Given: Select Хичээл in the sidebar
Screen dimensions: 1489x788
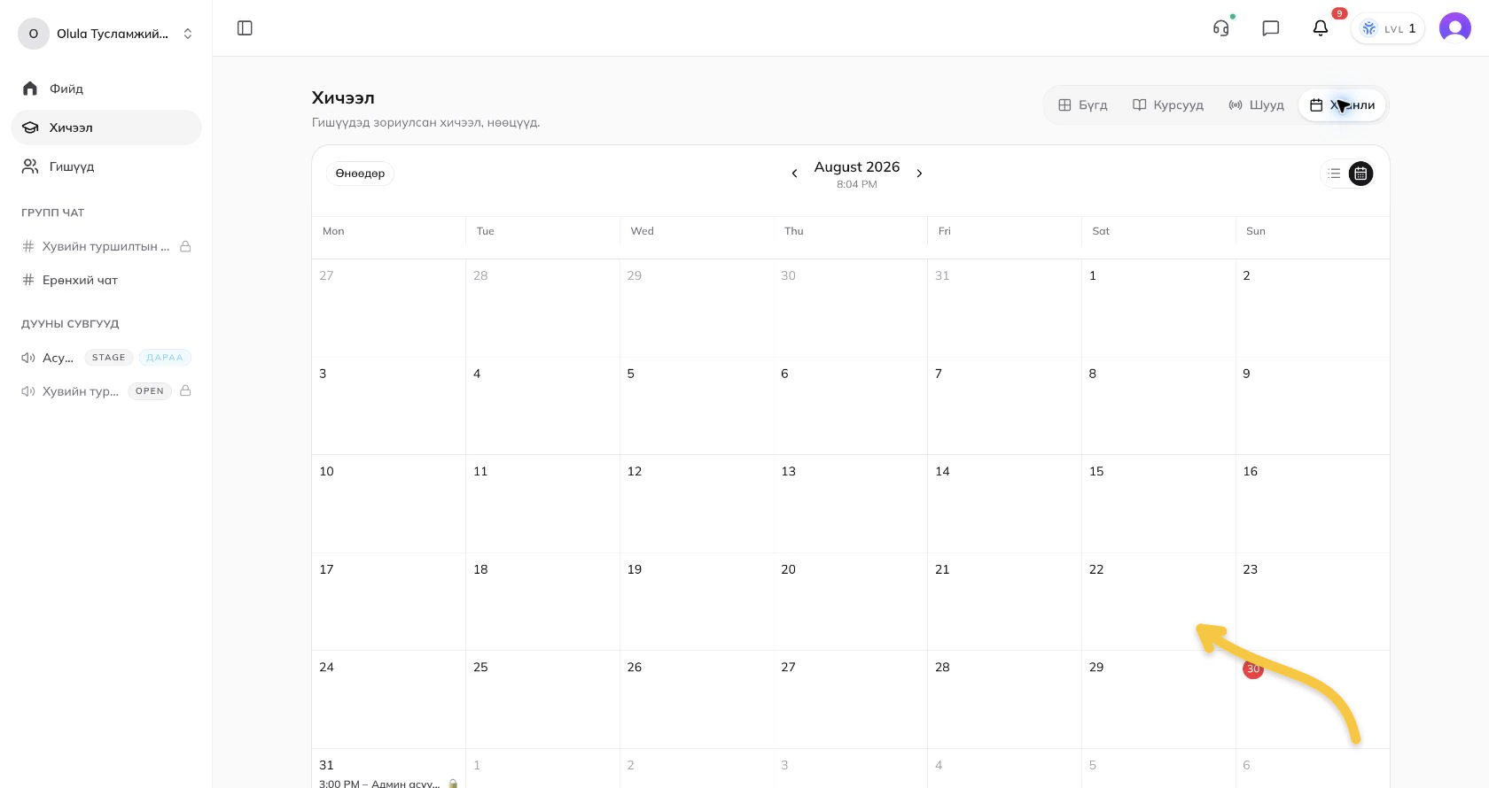Looking at the screenshot, I should pyautogui.click(x=106, y=127).
